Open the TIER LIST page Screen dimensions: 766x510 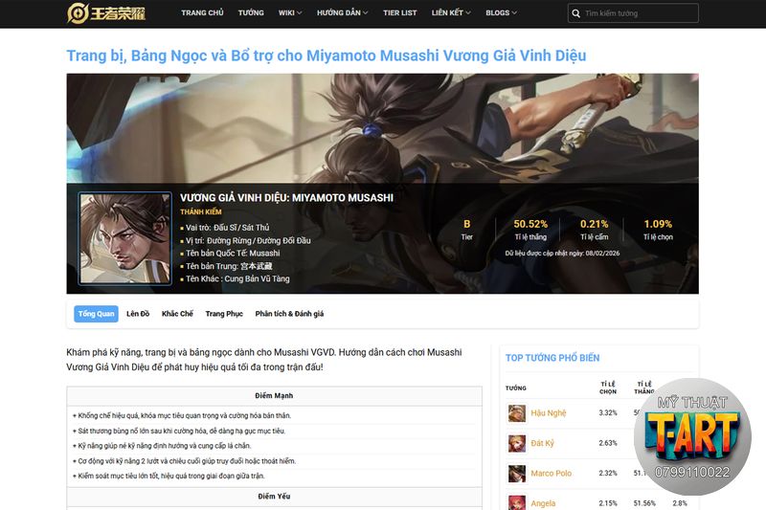click(399, 12)
